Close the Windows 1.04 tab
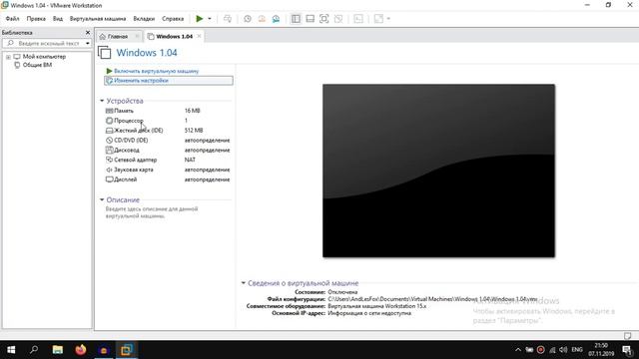This screenshot has width=639, height=359. tap(199, 36)
